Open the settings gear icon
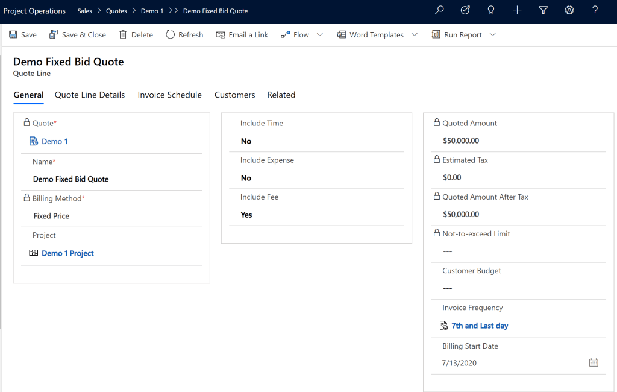The image size is (617, 392). (x=569, y=10)
